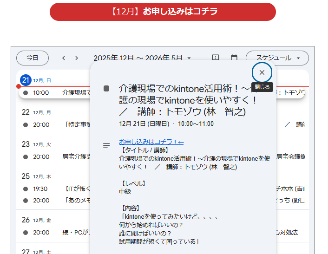This screenshot has height=254, width=328.
Task: Click the calendar icon in toolbar
Action: coord(234,58)
